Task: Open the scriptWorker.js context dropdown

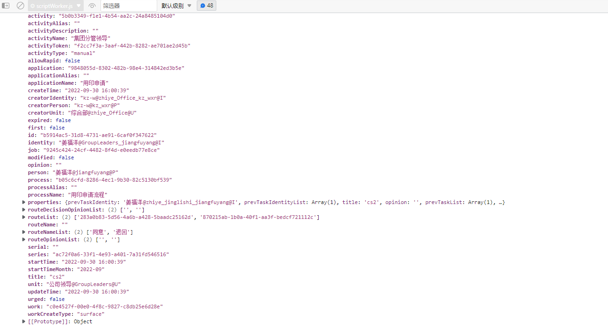Action: (56, 6)
